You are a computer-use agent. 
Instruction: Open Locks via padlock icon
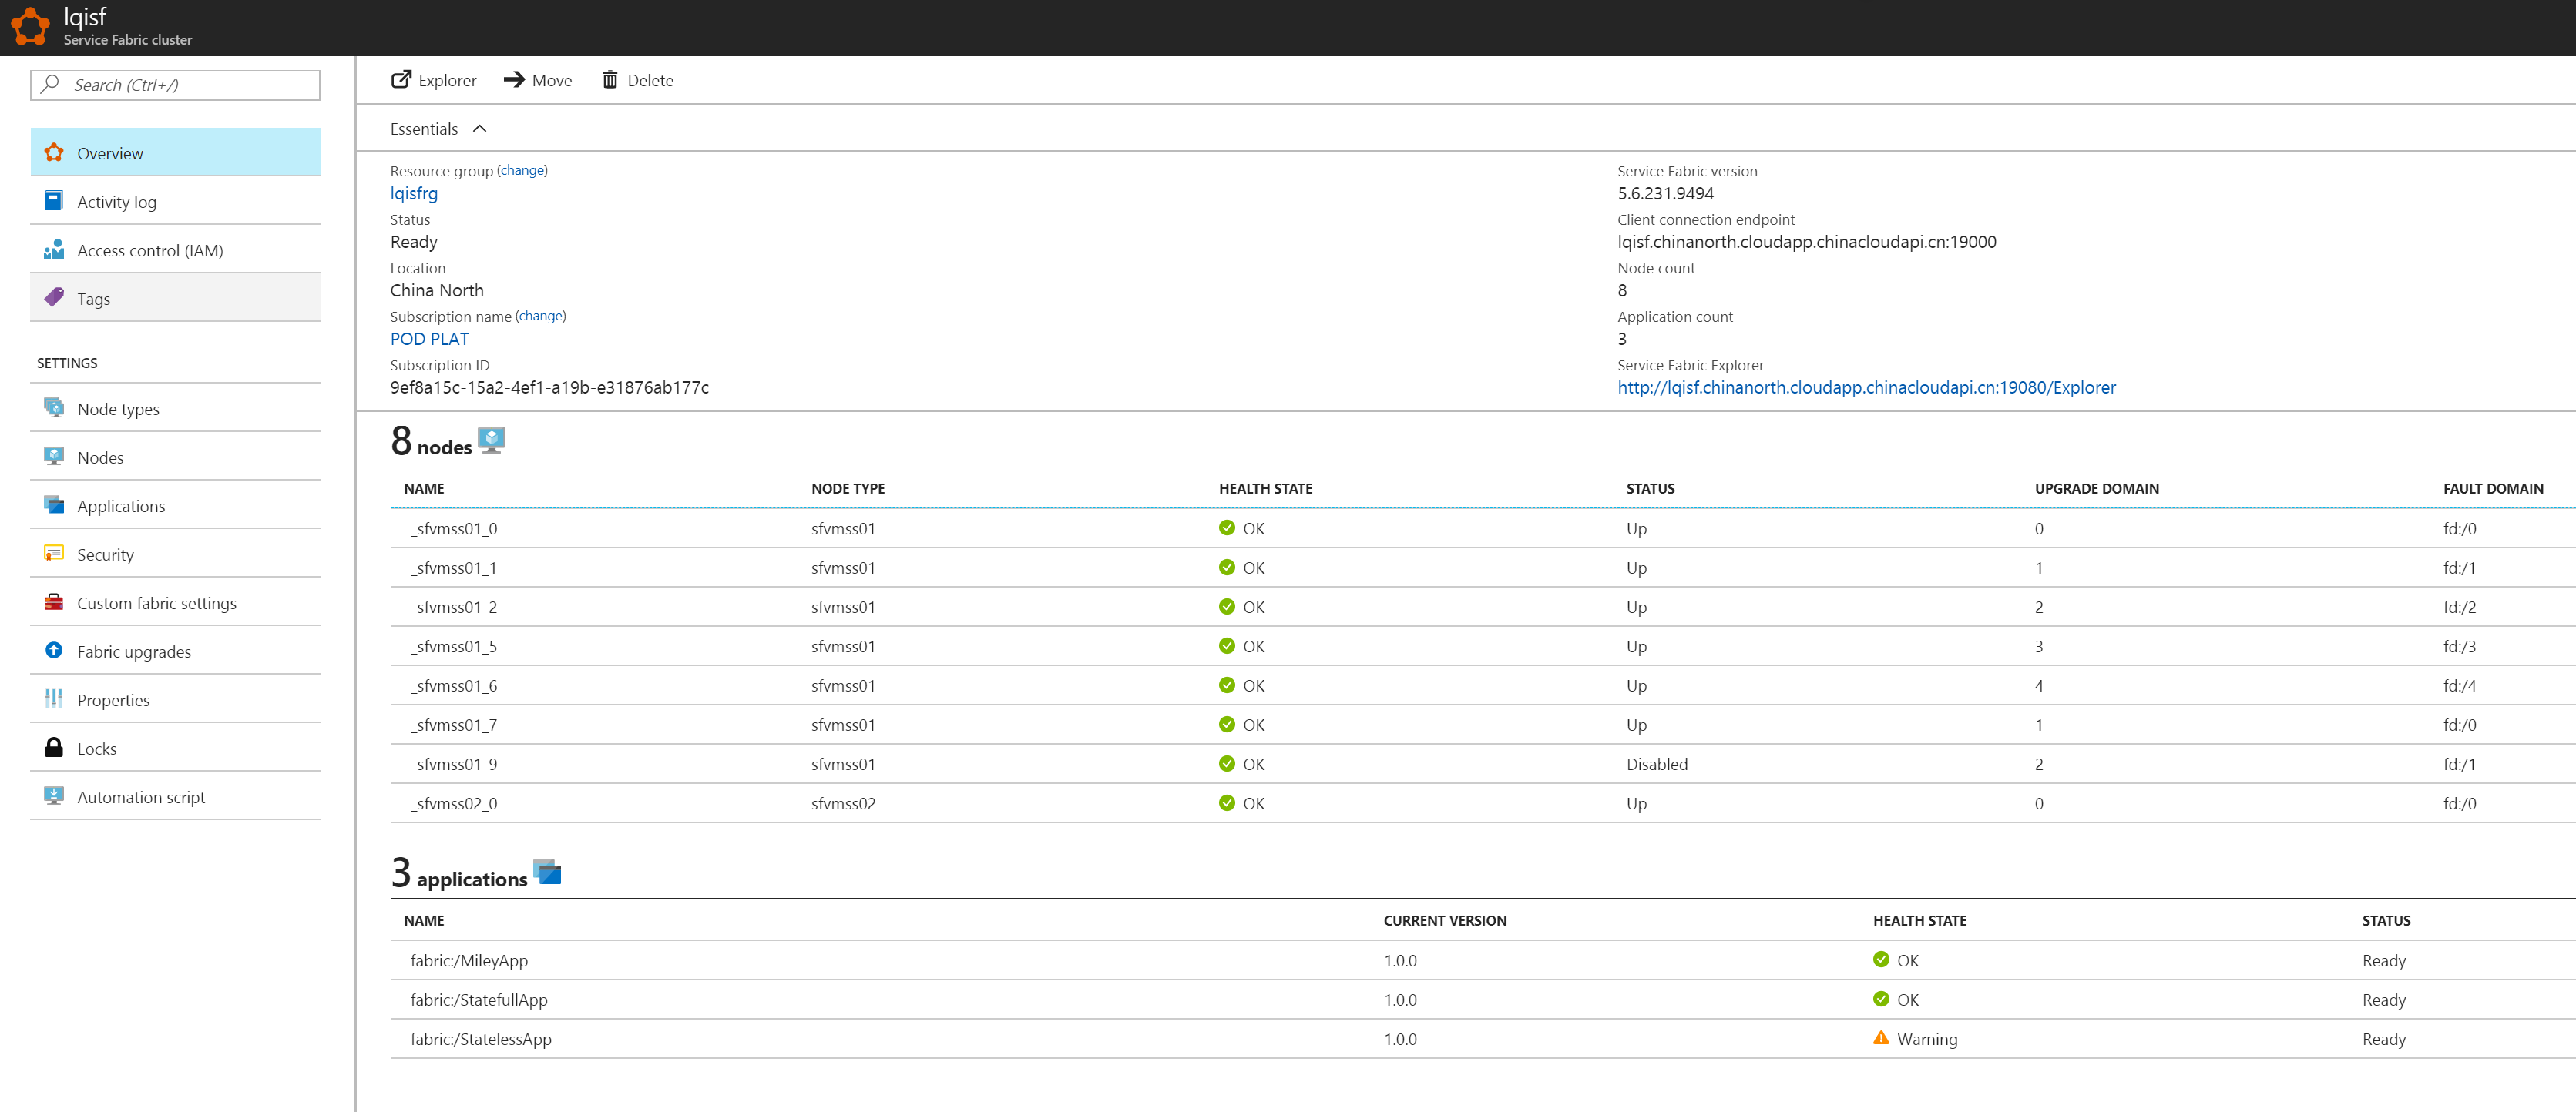pyautogui.click(x=54, y=747)
